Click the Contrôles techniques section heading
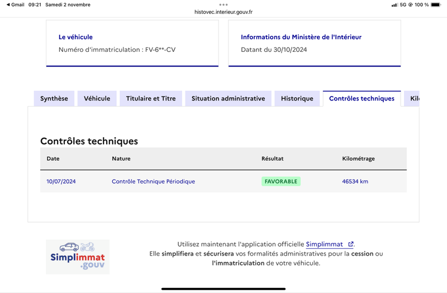Viewport: 447px width, 293px height. click(89, 141)
